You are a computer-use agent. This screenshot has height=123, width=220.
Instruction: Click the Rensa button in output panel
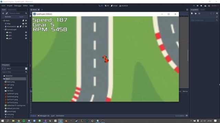(x=185, y=92)
